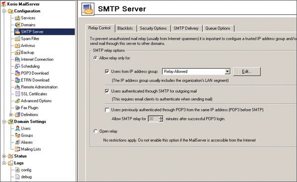Open the SMTP Delivery tab

(186, 28)
